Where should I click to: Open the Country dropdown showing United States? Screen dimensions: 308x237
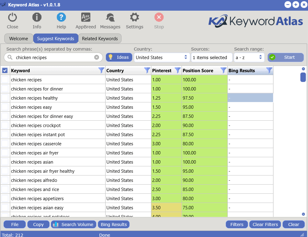[x=162, y=57]
